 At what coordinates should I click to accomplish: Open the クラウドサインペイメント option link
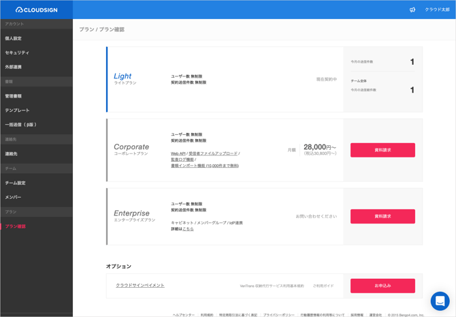tap(140, 286)
